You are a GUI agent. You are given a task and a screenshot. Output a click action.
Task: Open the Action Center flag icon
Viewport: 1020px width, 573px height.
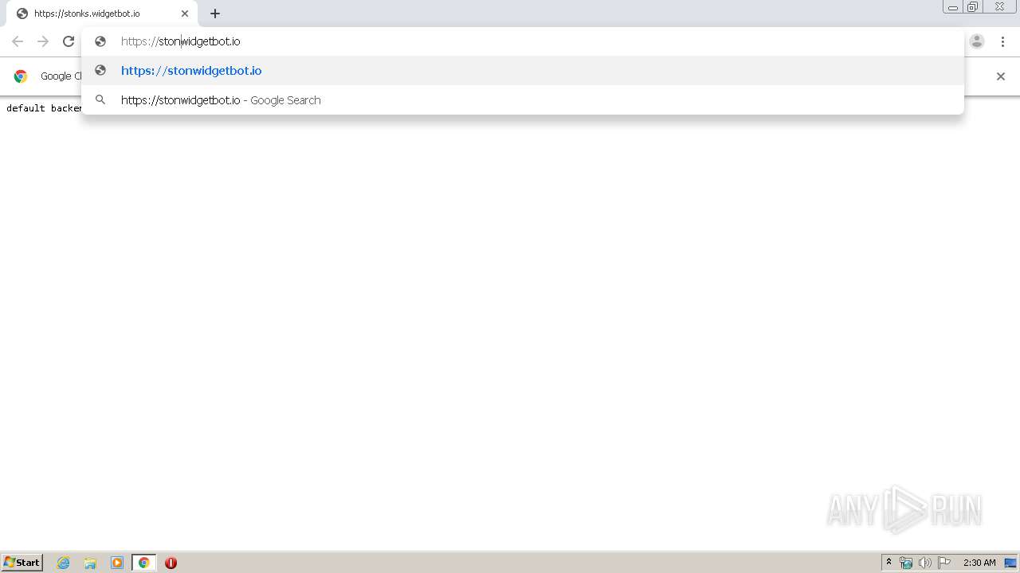(x=944, y=563)
